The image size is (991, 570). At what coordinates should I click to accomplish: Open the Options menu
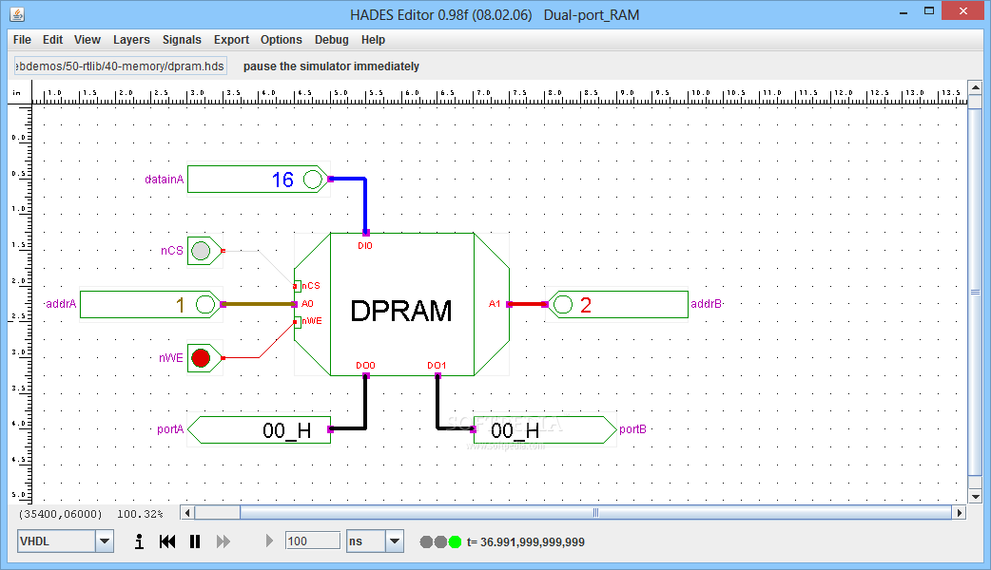282,40
